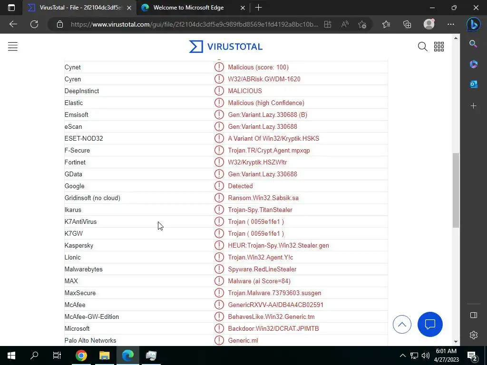Click the Microsoft row alert icon
This screenshot has height=365, width=487.
(219, 328)
